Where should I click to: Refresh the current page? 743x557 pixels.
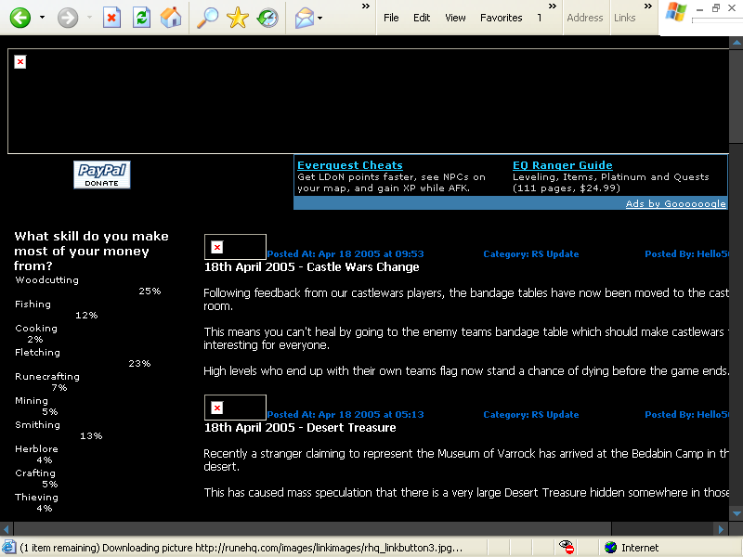pyautogui.click(x=141, y=18)
